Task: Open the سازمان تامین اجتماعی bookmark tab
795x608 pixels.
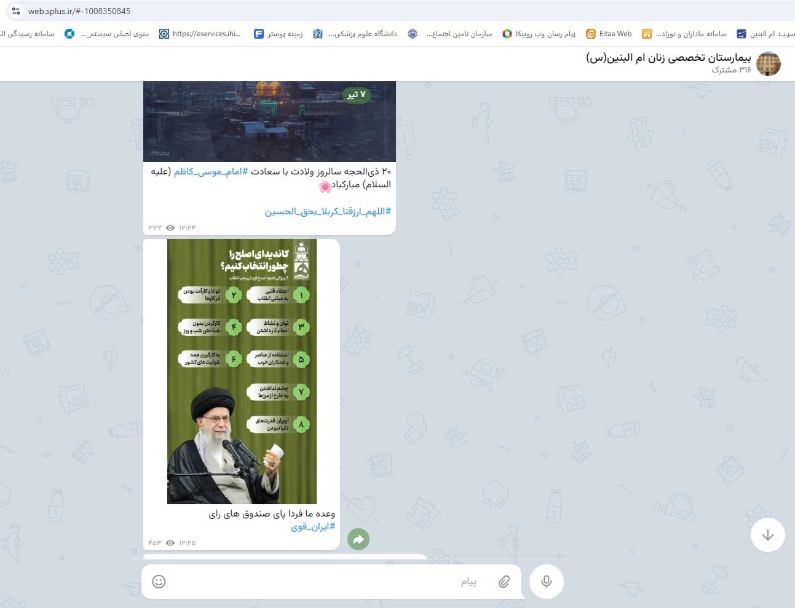Action: 450,34
